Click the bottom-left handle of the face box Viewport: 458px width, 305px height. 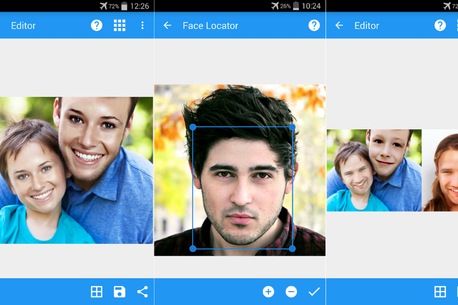193,248
